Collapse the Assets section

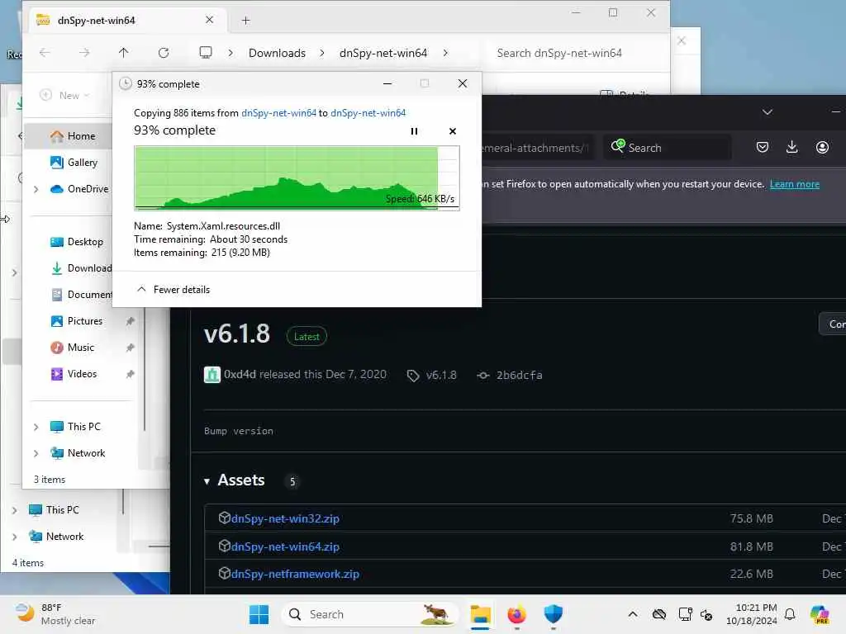(x=234, y=480)
